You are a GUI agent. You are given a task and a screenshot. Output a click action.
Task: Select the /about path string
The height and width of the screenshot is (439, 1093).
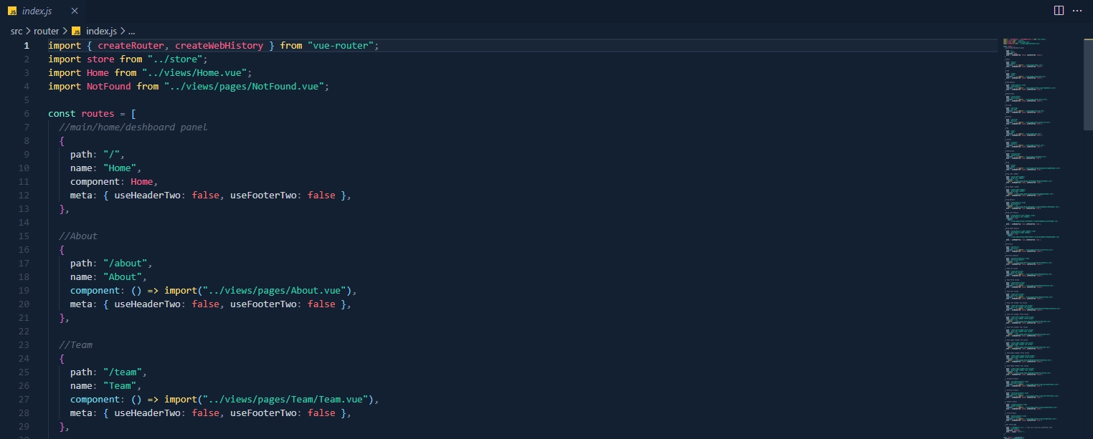click(x=126, y=263)
